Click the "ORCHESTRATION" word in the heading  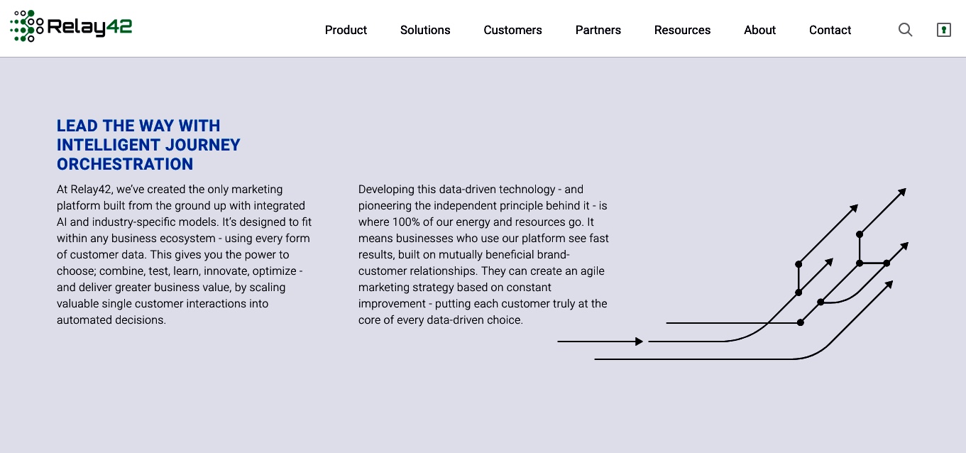coord(125,164)
